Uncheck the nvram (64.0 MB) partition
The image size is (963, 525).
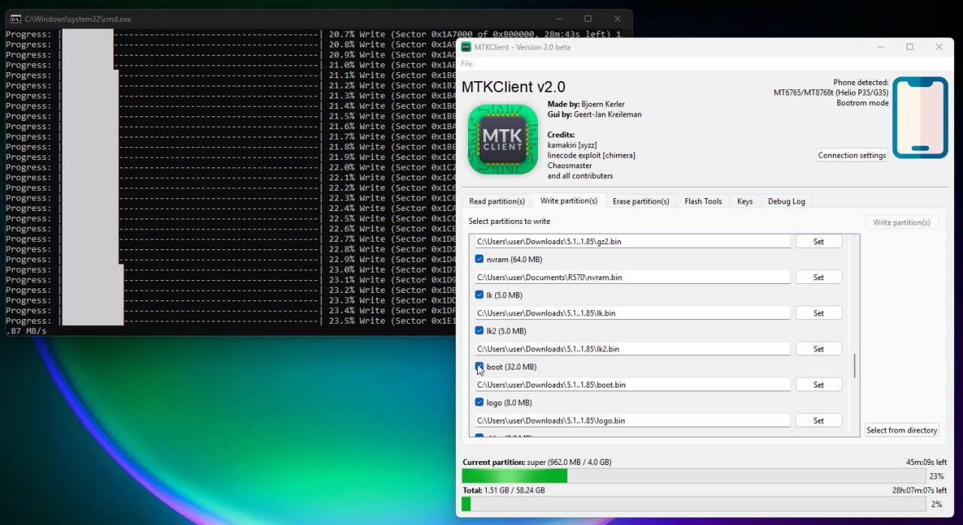[479, 259]
